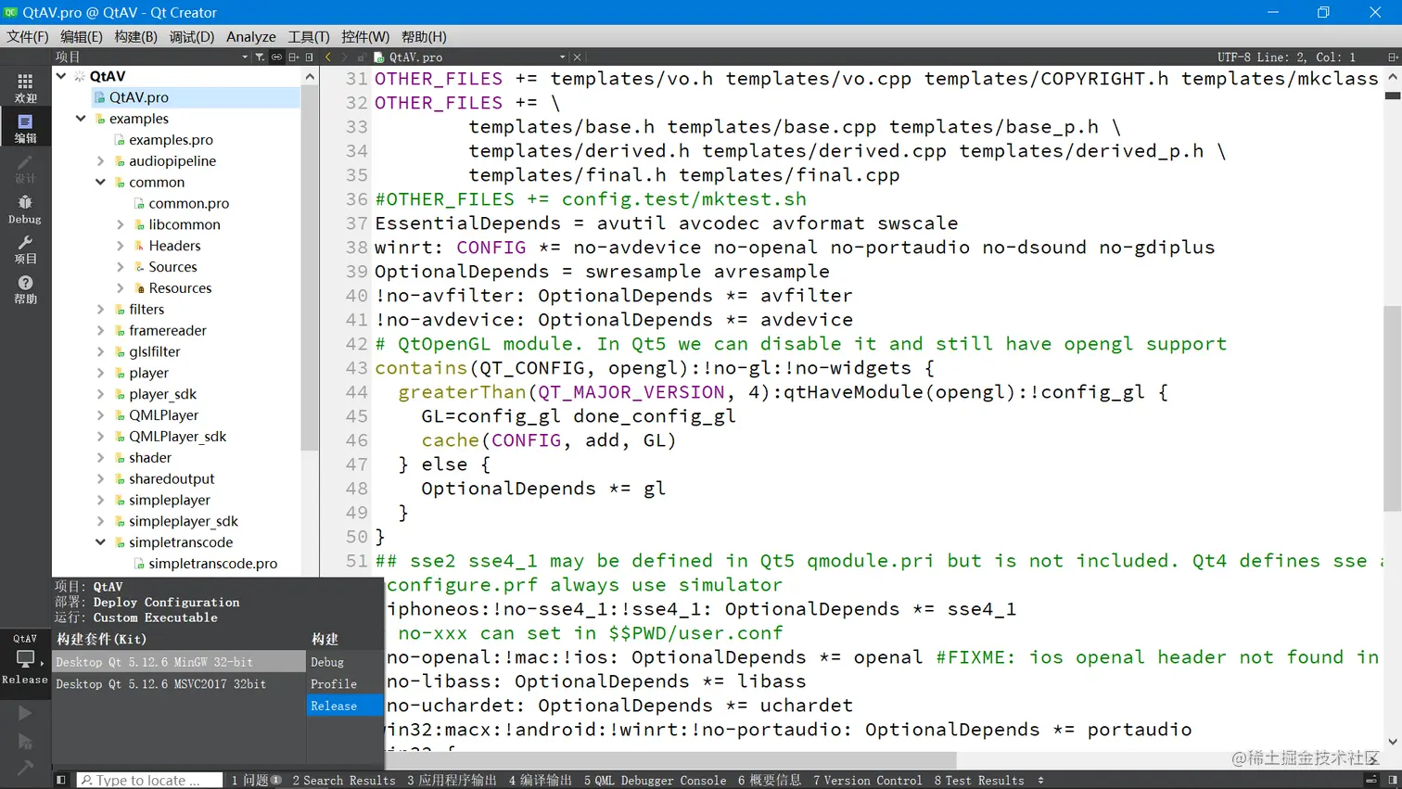Open the 文件(F) menu

(x=28, y=37)
